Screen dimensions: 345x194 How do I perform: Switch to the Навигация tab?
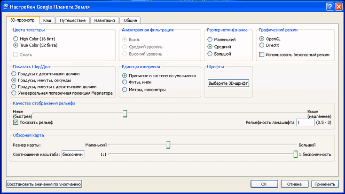pos(104,20)
